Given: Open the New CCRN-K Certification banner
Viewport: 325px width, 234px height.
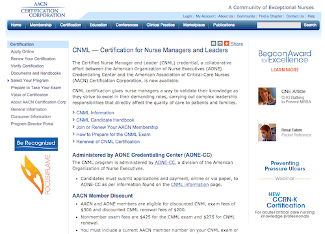Looking at the screenshot, I should click(285, 205).
